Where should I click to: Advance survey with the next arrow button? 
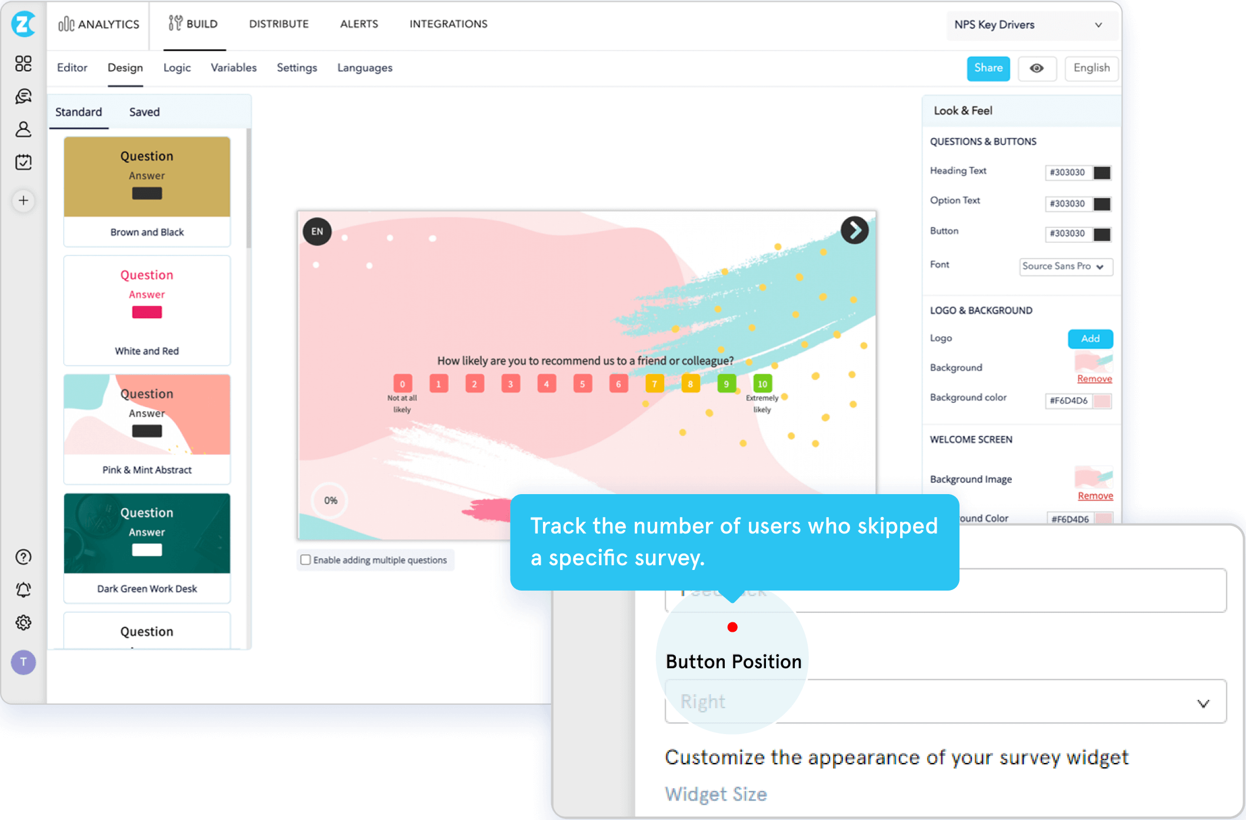[x=854, y=231]
